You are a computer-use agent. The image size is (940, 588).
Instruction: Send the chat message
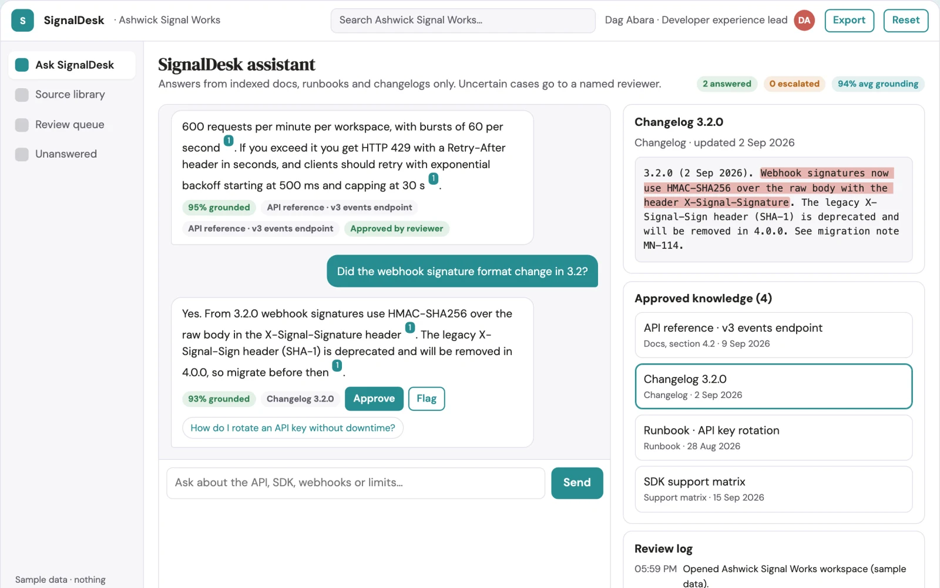click(577, 483)
